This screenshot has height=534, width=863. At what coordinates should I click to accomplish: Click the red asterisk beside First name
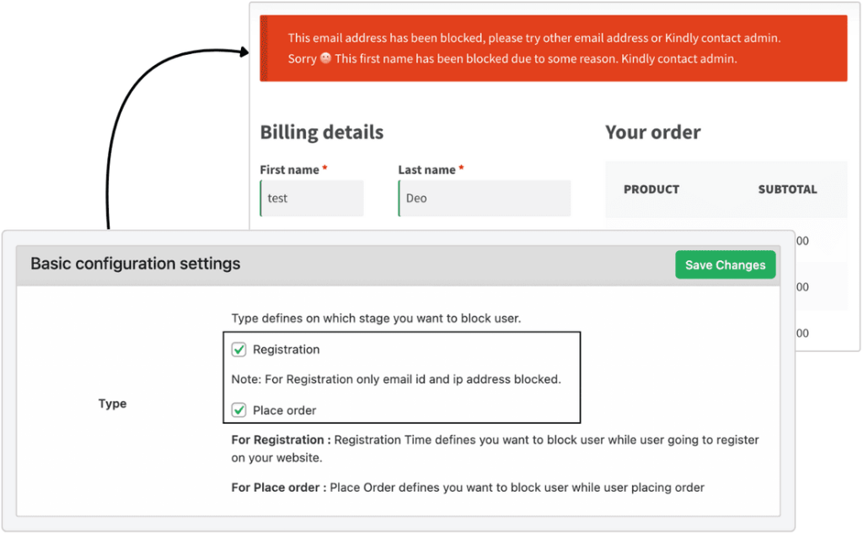[x=324, y=169]
